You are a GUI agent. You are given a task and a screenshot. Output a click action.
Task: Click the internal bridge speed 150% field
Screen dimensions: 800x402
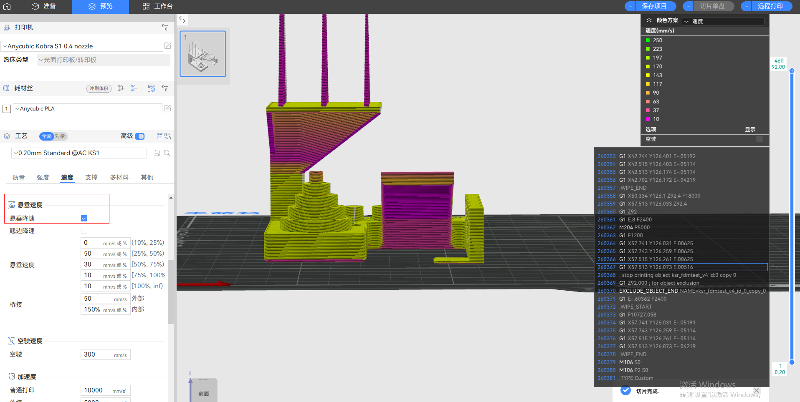106,309
